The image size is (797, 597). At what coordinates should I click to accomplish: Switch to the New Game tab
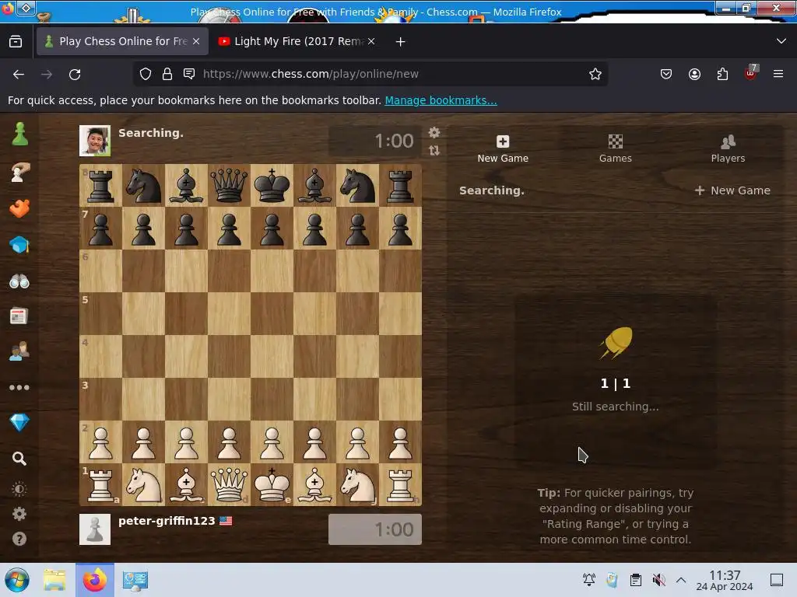coord(503,148)
